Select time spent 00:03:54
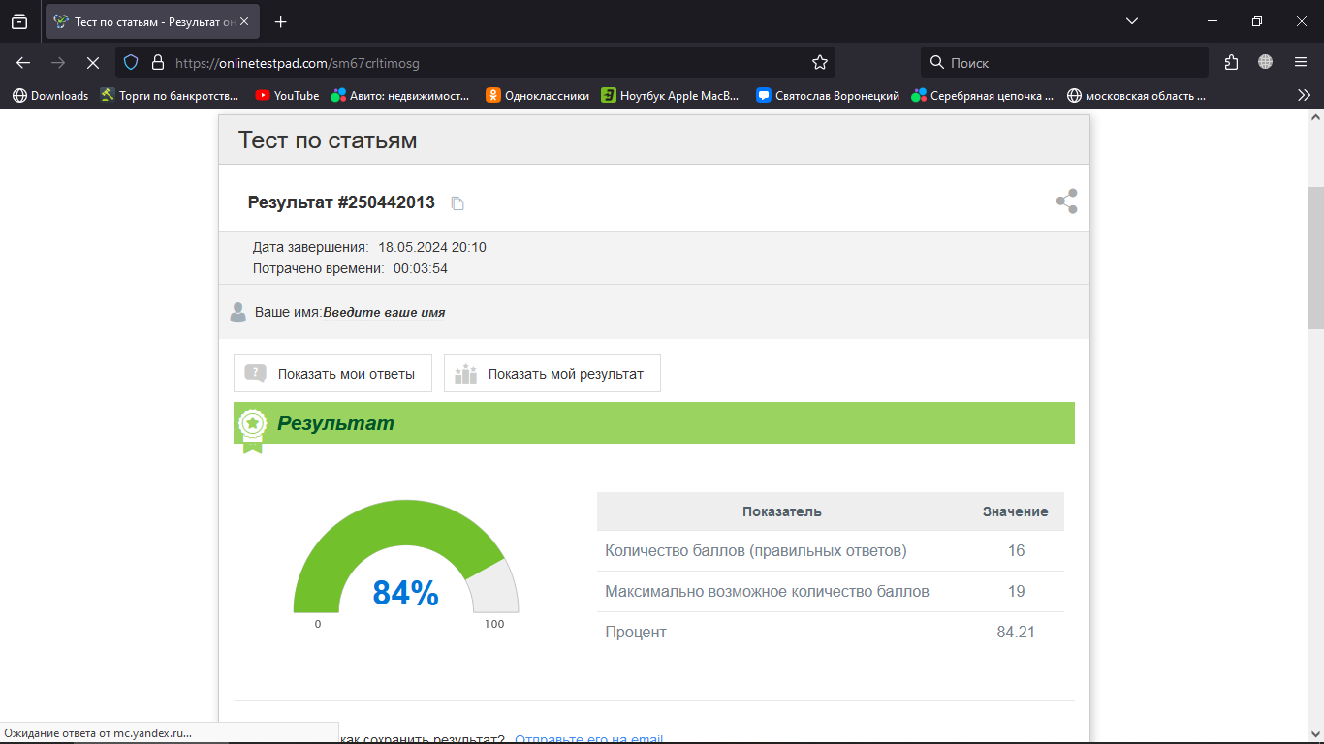 point(421,268)
